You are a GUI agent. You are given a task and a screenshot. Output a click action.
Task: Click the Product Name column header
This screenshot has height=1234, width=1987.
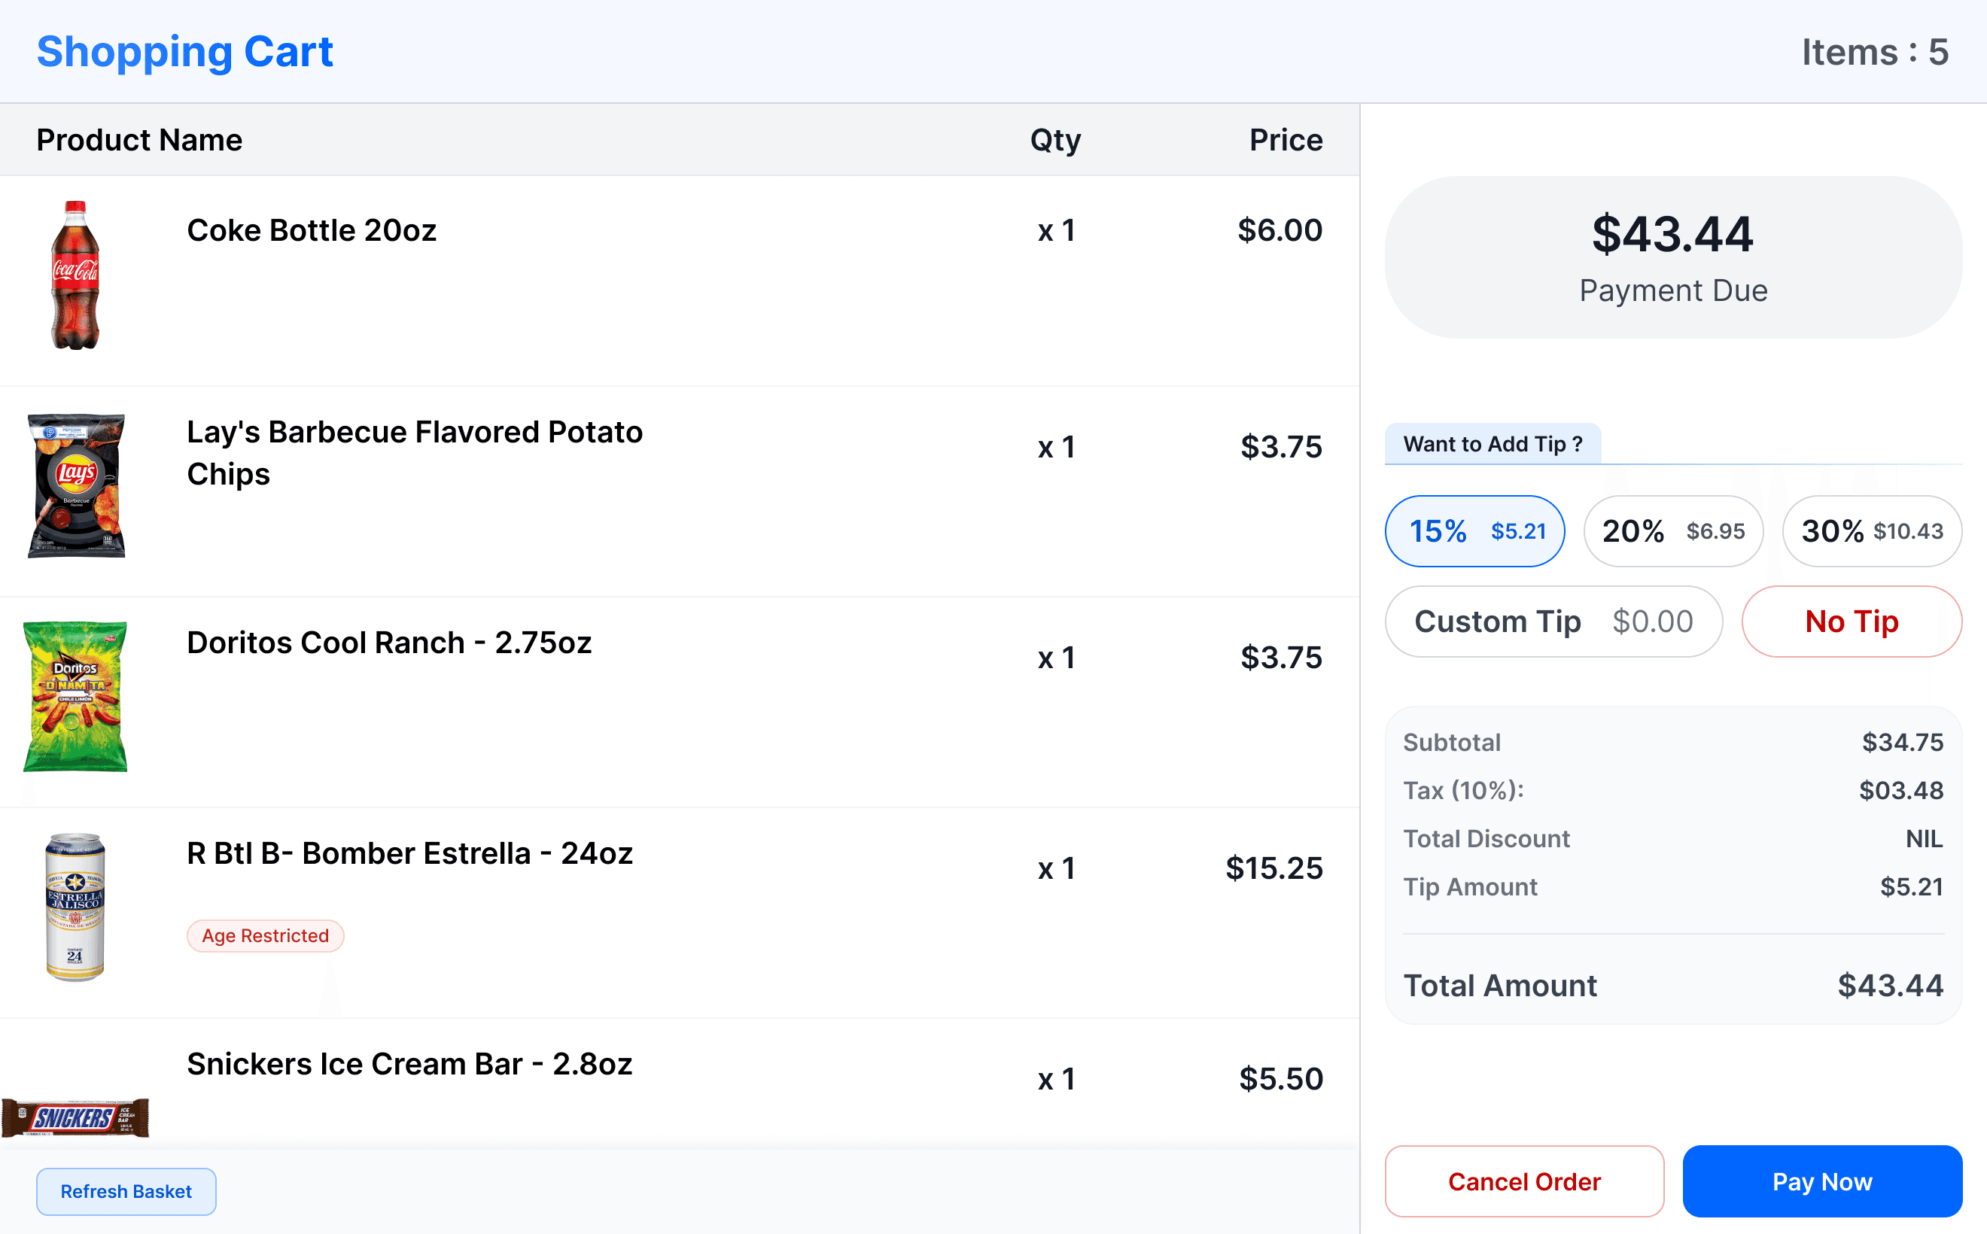(138, 139)
